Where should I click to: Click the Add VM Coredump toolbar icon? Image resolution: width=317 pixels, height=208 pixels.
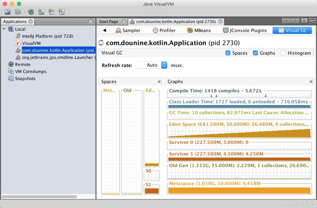[x=51, y=12]
